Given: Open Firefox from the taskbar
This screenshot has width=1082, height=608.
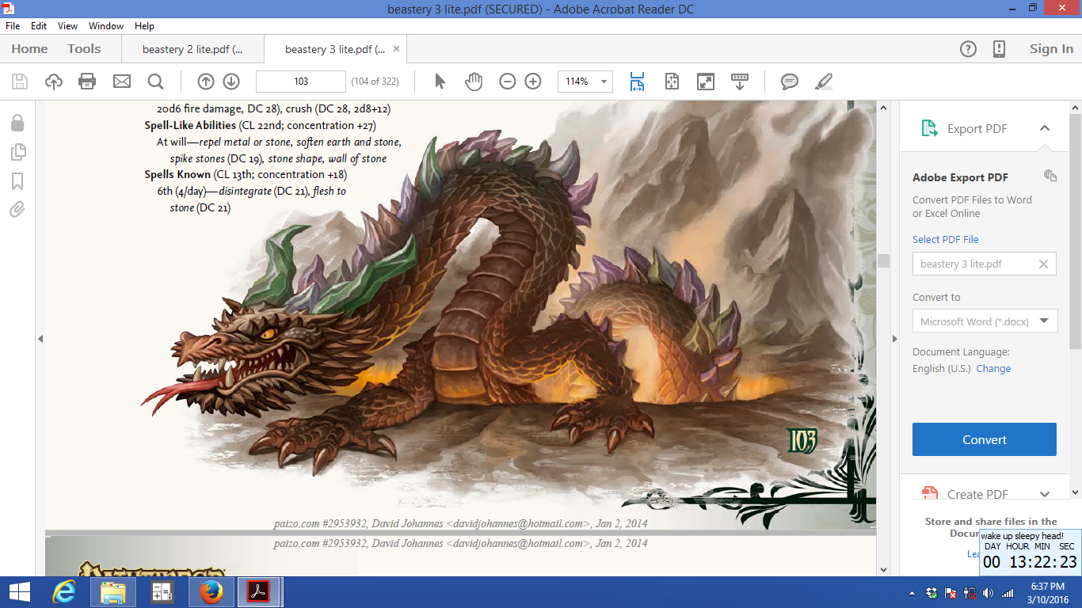Looking at the screenshot, I should coord(211,592).
